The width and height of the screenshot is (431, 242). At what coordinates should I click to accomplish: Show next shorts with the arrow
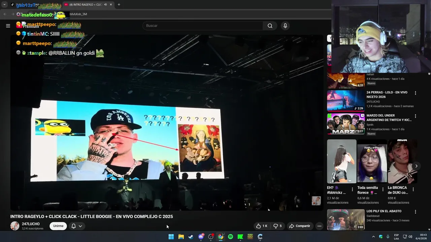click(416, 166)
